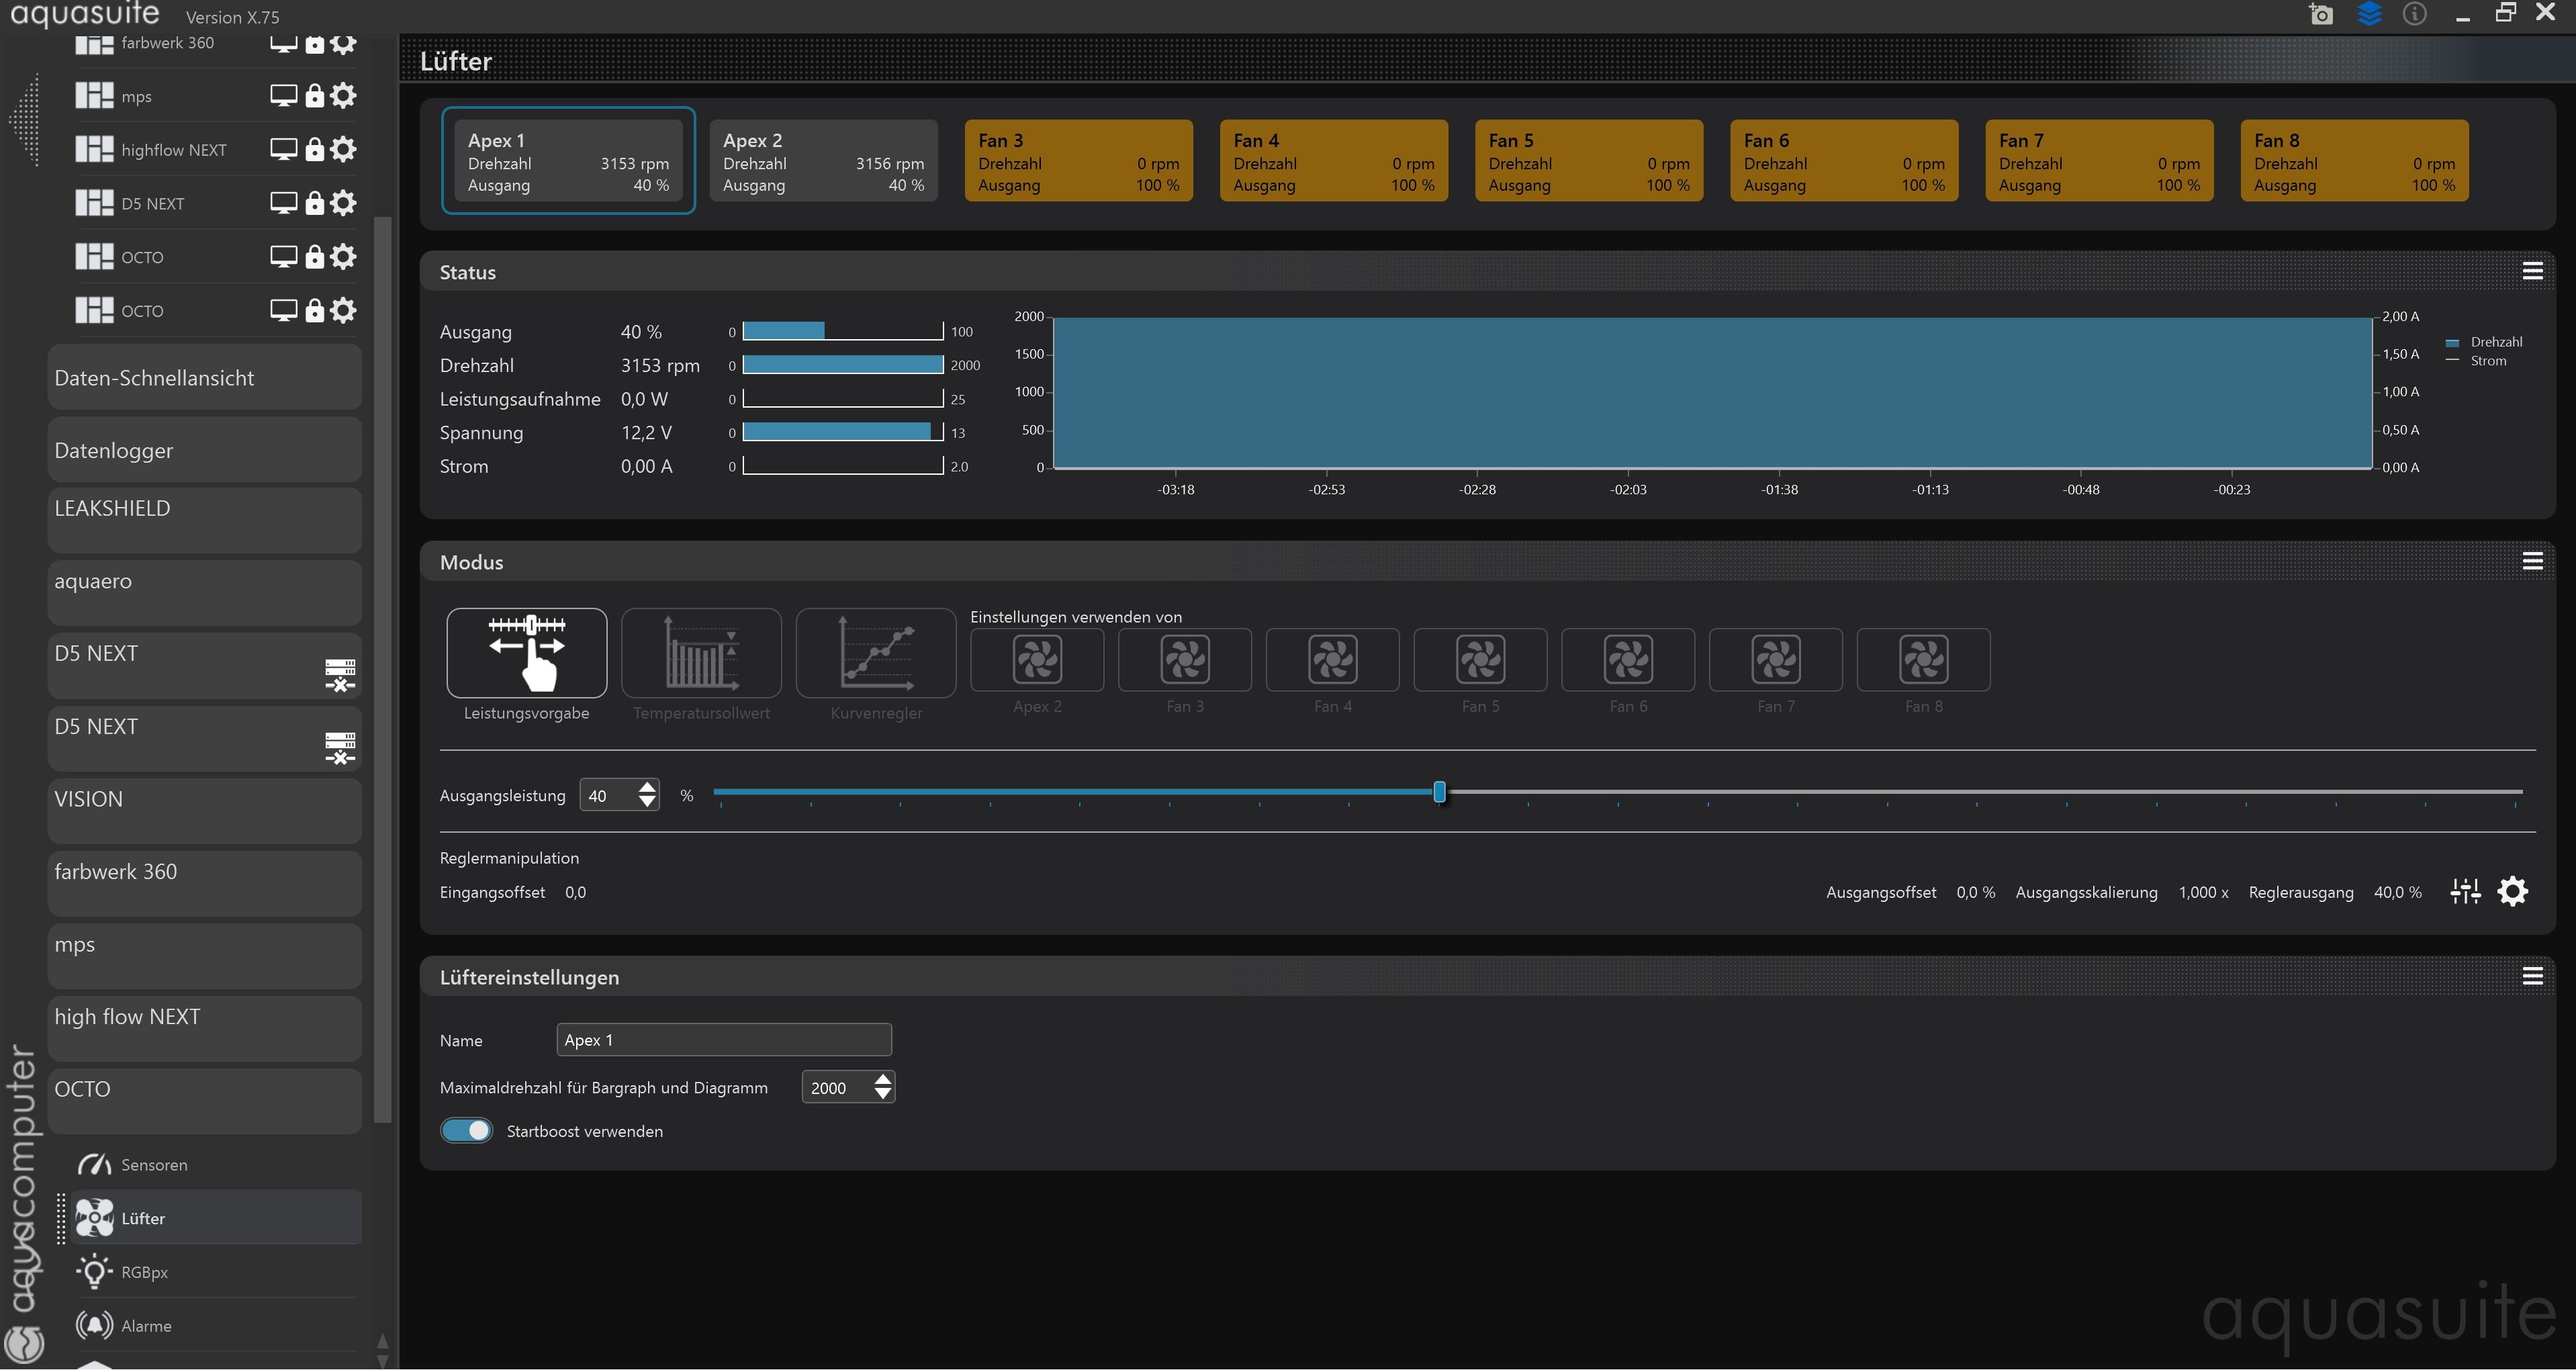Screen dimensions: 2576x1370
Task: Open the Modus section hamburger menu
Action: click(2532, 561)
